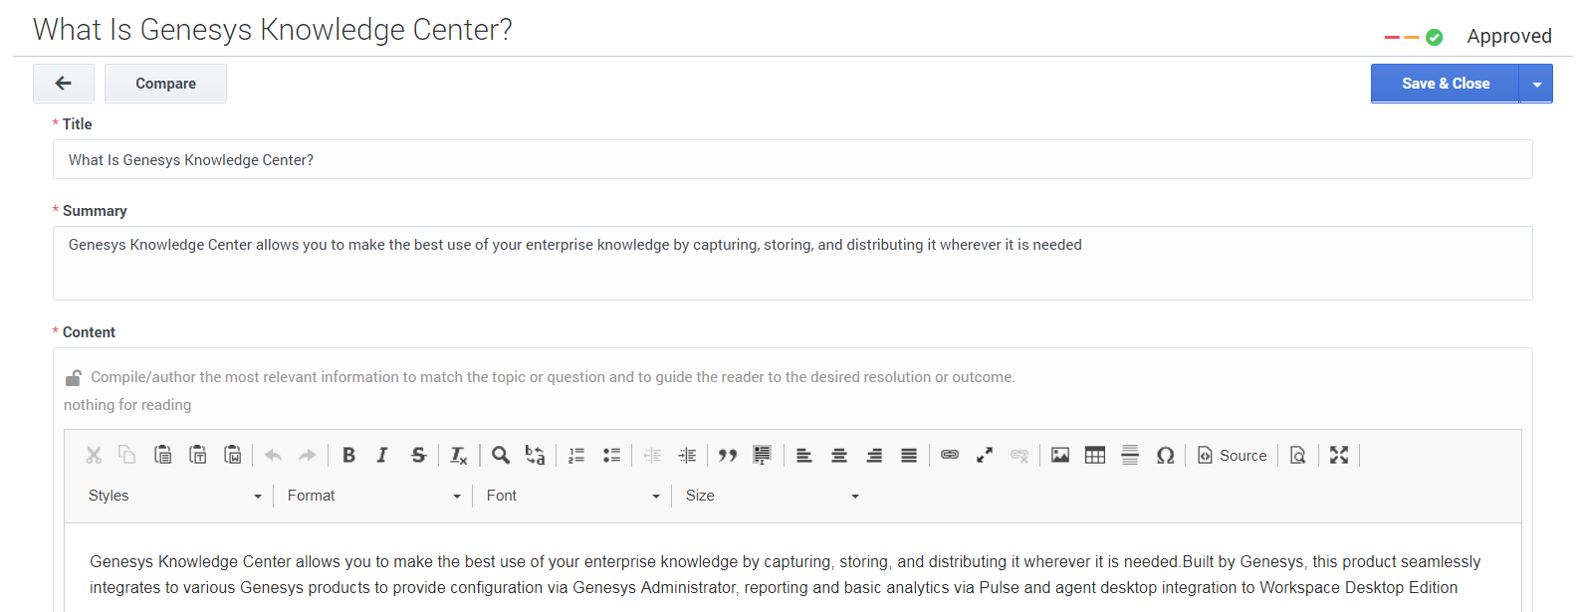Open the Styles dropdown
Screen dimensions: 1585x612
[x=174, y=496]
